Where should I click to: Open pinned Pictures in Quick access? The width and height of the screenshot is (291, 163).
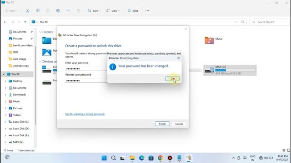point(18,38)
